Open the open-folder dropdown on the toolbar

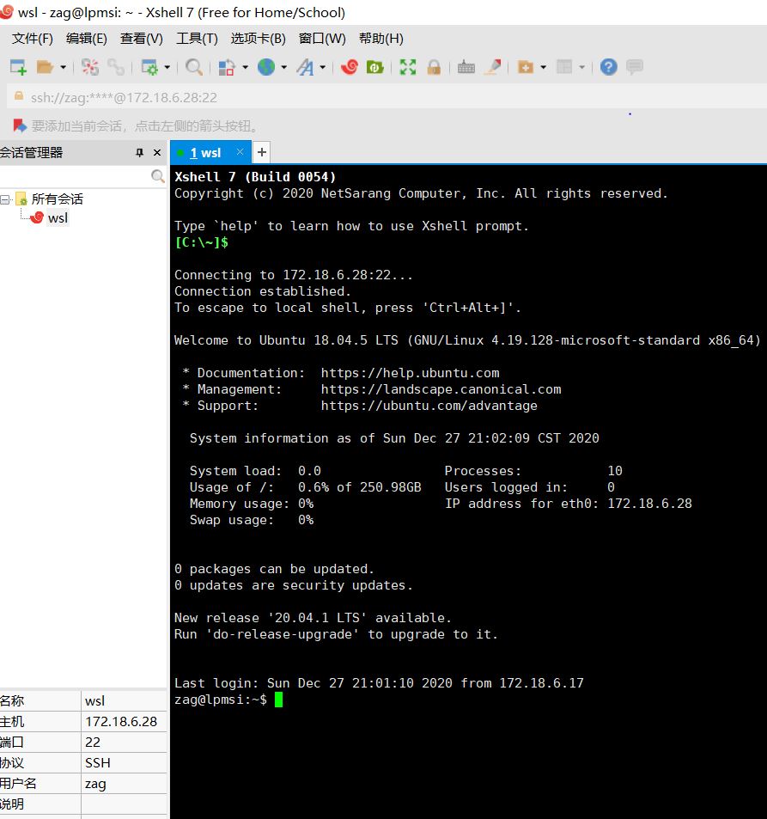63,66
